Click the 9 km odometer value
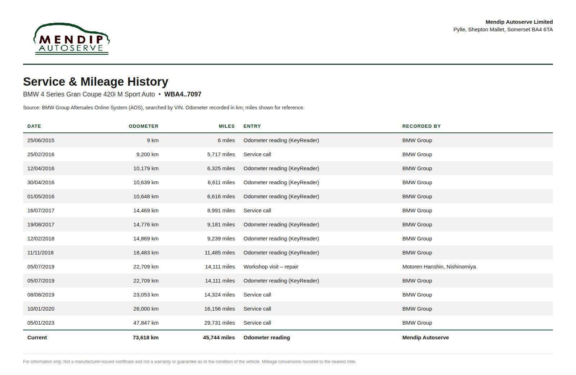The width and height of the screenshot is (576, 375). (x=153, y=140)
